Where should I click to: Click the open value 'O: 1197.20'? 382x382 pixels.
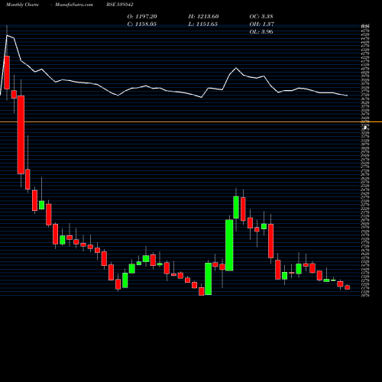[142, 17]
